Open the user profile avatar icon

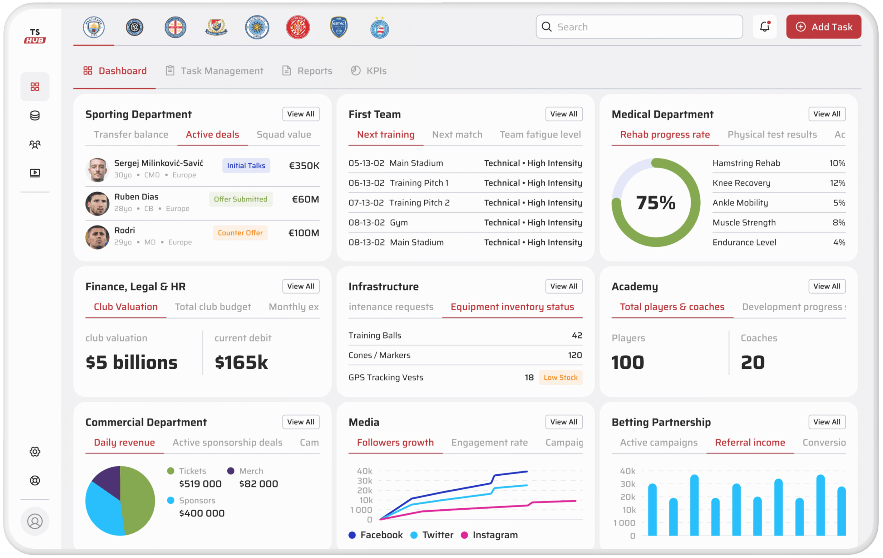click(x=35, y=522)
